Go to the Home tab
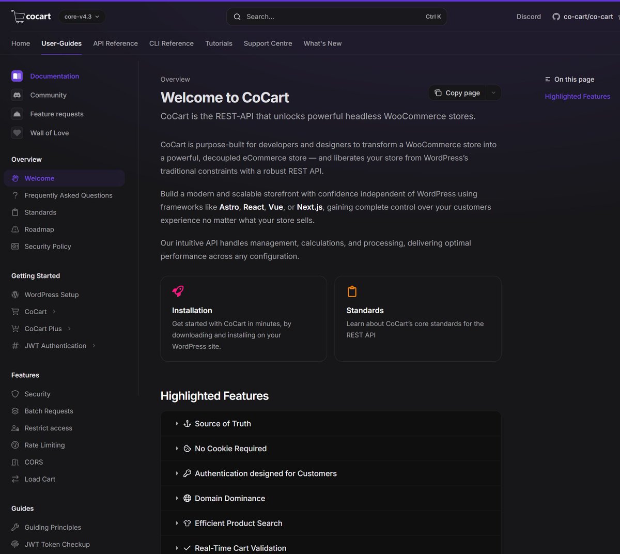This screenshot has width=620, height=554. 21,43
